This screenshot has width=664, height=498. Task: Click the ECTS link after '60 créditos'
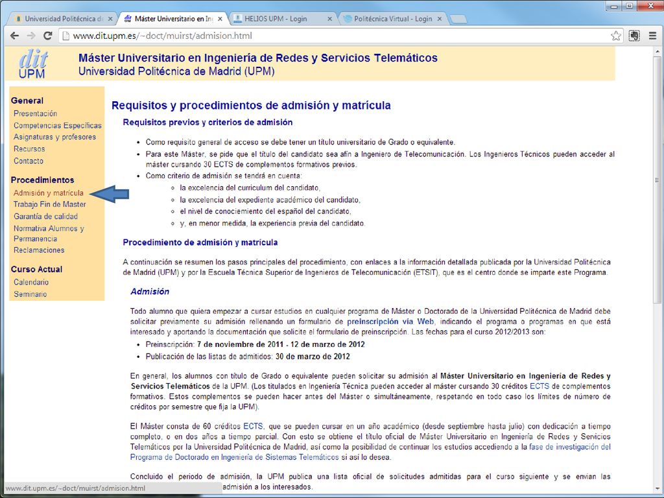(253, 426)
